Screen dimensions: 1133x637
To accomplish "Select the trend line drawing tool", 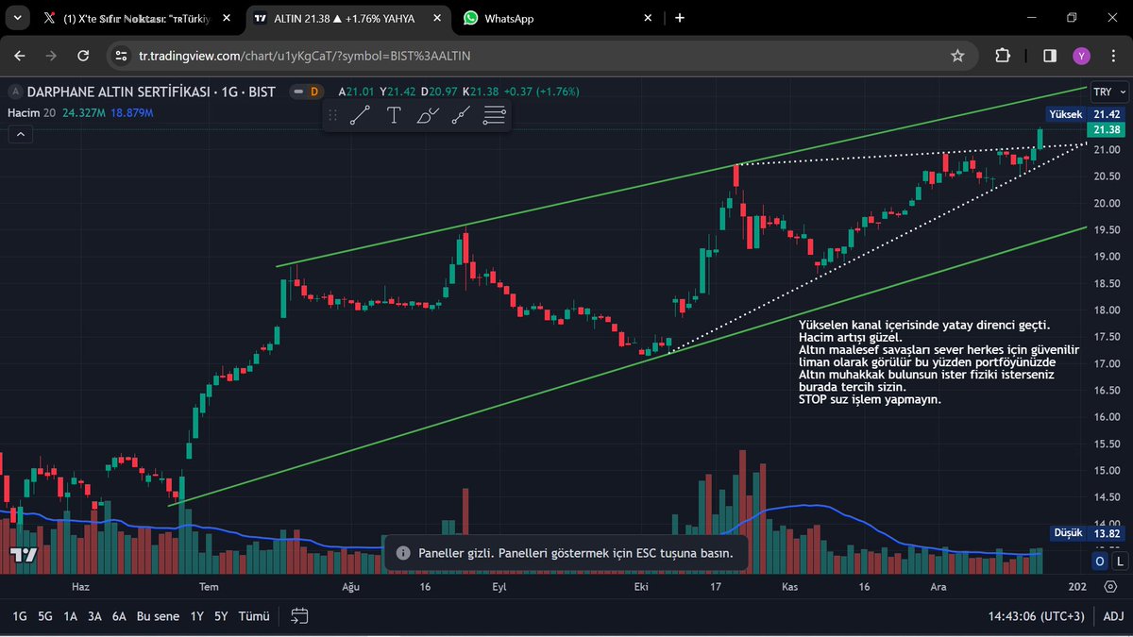I will coord(359,115).
